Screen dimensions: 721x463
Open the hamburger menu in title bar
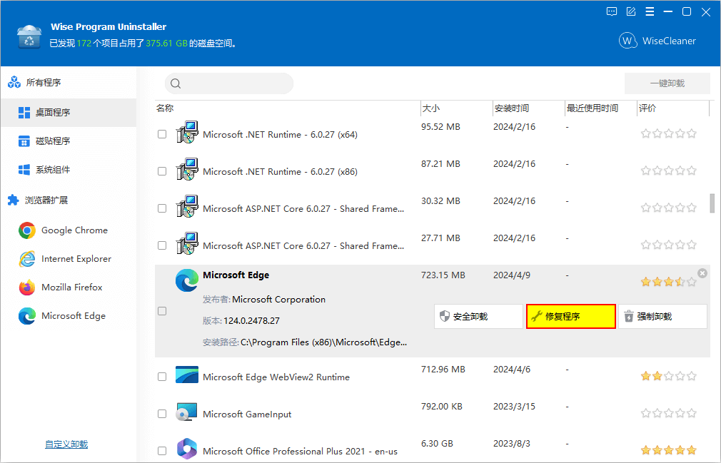tap(650, 12)
